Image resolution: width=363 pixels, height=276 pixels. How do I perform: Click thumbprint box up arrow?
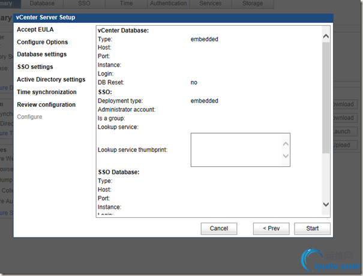click(x=286, y=144)
